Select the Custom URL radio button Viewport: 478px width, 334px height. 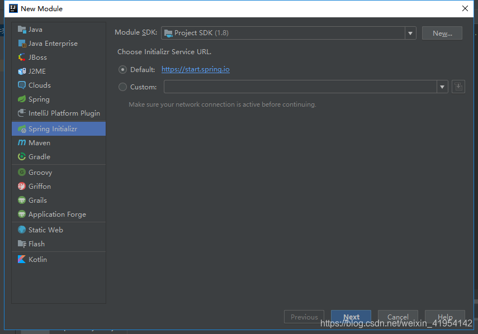[x=122, y=87]
